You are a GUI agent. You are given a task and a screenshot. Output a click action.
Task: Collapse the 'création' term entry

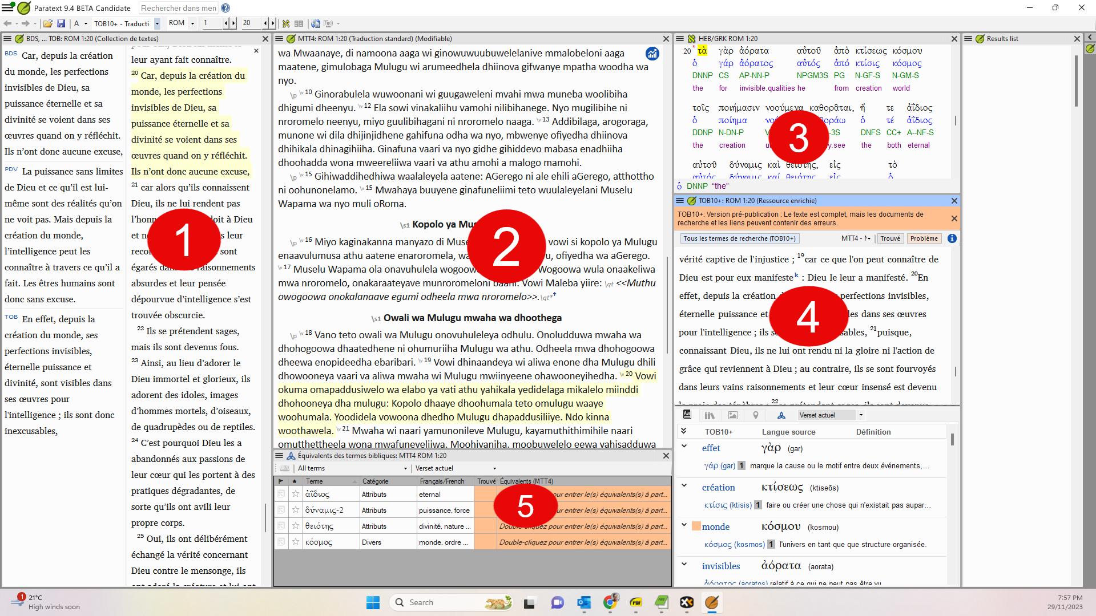click(684, 486)
